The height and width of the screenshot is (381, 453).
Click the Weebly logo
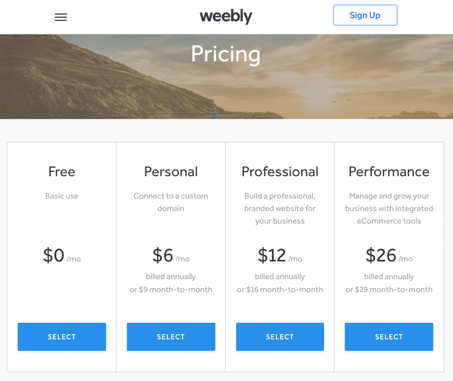[226, 17]
